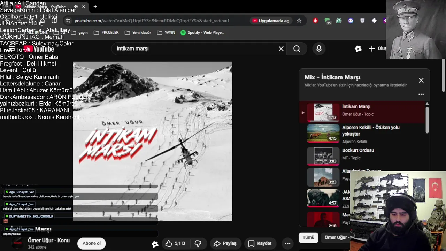Open more actions three-dot menu under video
The width and height of the screenshot is (446, 251).
pyautogui.click(x=287, y=243)
